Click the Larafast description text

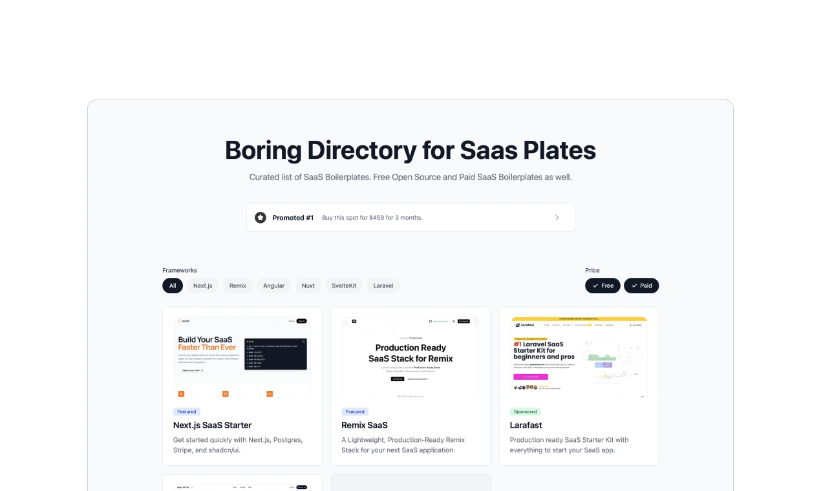569,444
